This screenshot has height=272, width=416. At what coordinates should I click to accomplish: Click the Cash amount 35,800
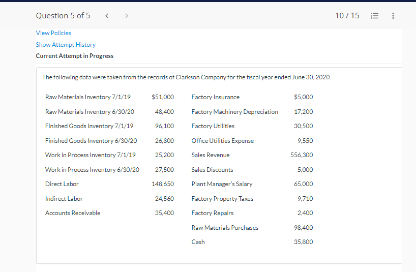click(x=304, y=242)
